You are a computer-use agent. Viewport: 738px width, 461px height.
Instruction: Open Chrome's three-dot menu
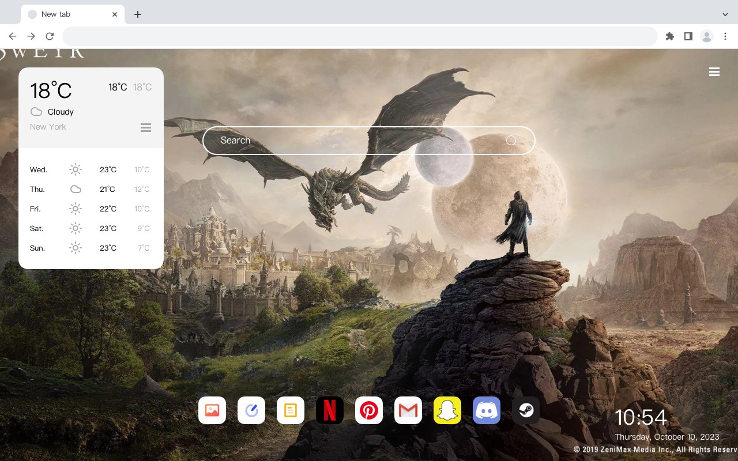725,36
